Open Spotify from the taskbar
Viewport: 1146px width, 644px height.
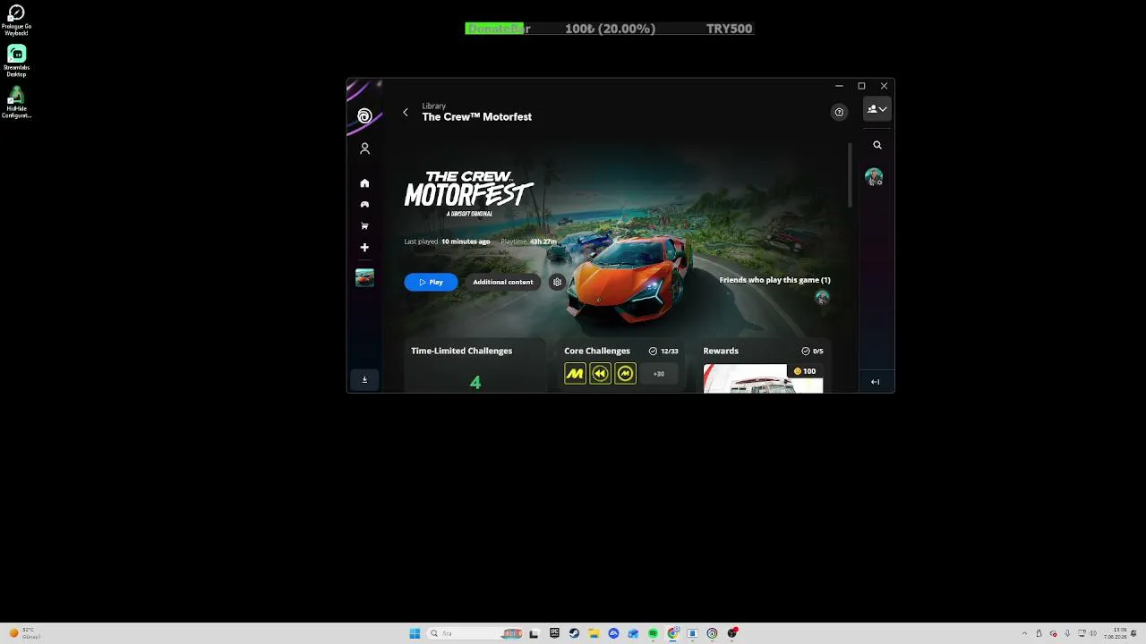(x=653, y=633)
